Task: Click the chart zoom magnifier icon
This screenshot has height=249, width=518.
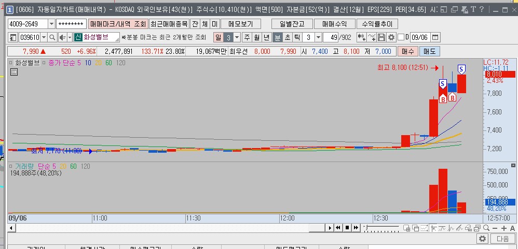Action: pyautogui.click(x=486, y=228)
